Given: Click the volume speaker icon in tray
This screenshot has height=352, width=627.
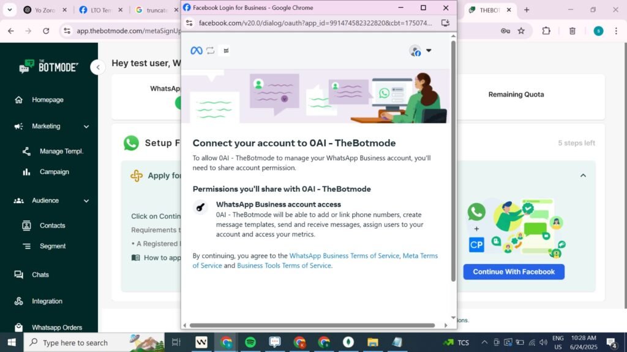Looking at the screenshot, I should (543, 342).
